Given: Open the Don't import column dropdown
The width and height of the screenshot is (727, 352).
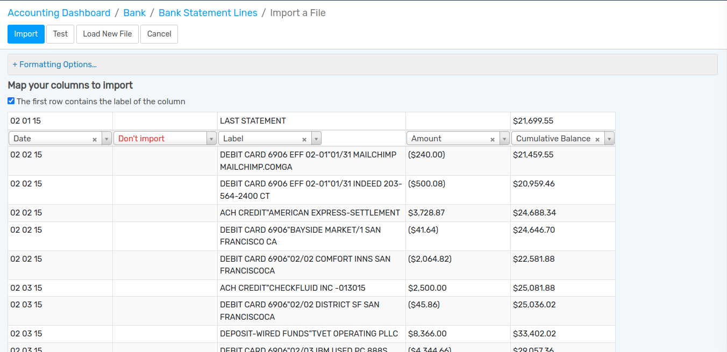Looking at the screenshot, I should click(x=211, y=139).
